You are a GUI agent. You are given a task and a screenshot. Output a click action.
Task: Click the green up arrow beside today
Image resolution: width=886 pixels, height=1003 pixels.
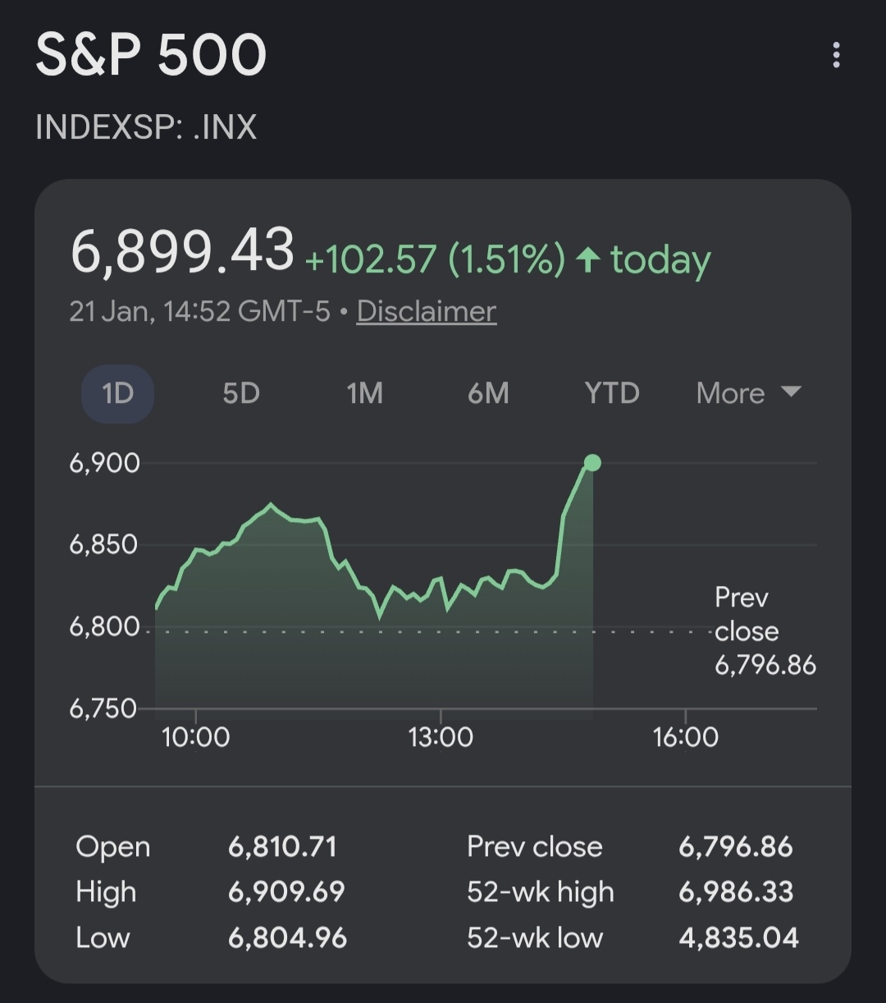point(587,261)
